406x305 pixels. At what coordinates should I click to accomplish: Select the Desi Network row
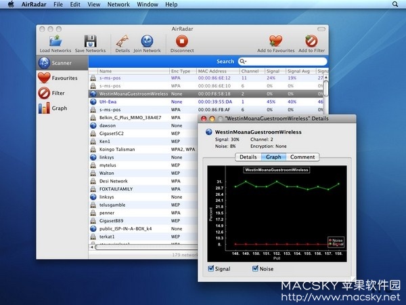[x=143, y=181]
